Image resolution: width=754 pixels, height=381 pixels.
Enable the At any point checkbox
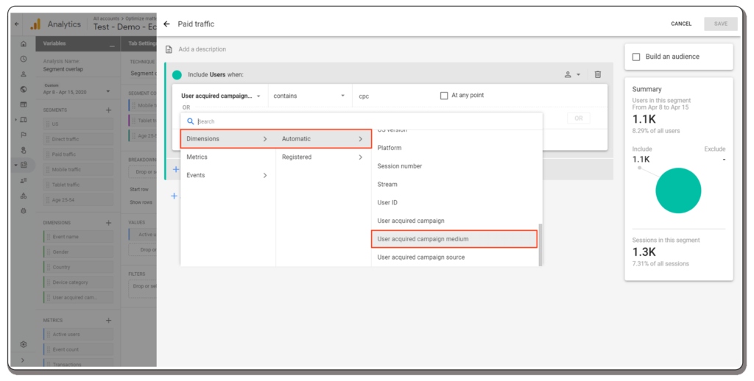click(444, 96)
